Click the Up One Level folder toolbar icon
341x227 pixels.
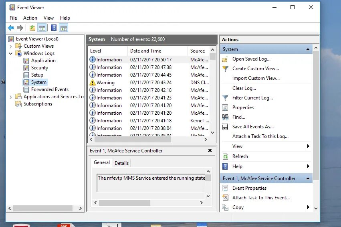32,28
